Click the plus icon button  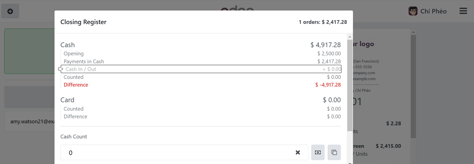tap(10, 11)
